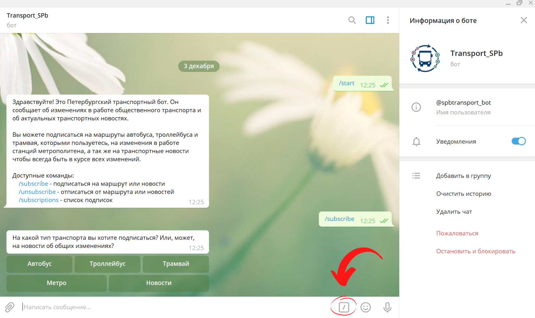Toggle the side panel layout icon

point(370,20)
